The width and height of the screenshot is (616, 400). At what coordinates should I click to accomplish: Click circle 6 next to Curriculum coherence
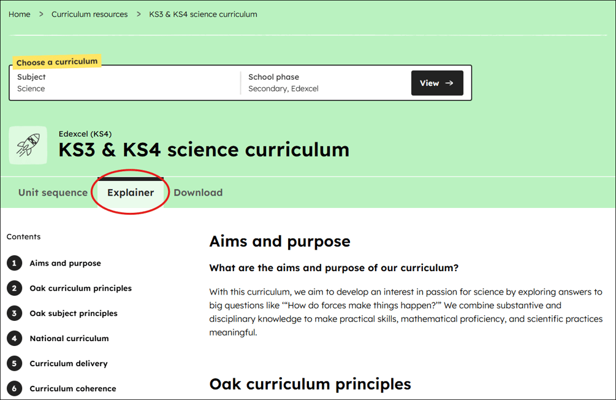[x=15, y=388]
